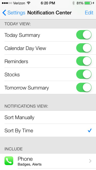Disable Tomorrow Summary switch
Viewport: 96px width, 170px height.
click(x=84, y=87)
